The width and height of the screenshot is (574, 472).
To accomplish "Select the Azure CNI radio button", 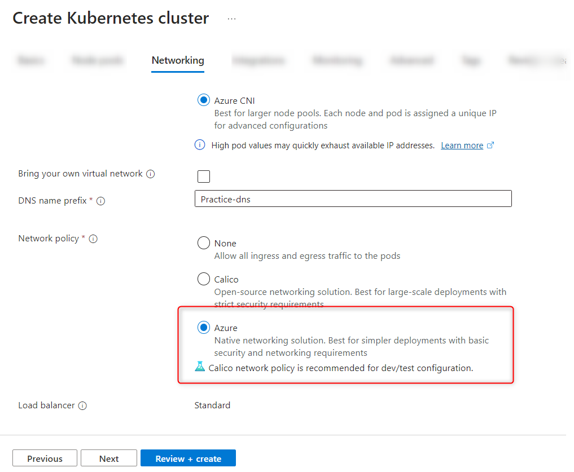I will click(x=204, y=100).
